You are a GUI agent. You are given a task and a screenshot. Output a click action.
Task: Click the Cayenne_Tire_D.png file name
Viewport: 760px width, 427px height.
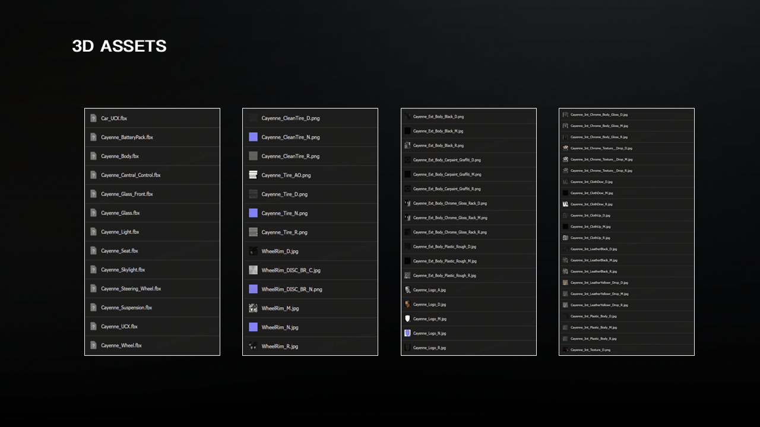point(284,195)
